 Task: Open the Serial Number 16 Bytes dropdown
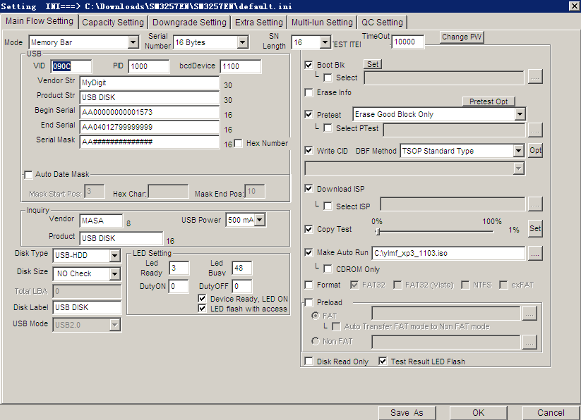coord(242,42)
